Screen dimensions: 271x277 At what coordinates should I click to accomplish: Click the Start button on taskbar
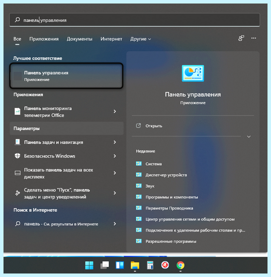click(89, 265)
